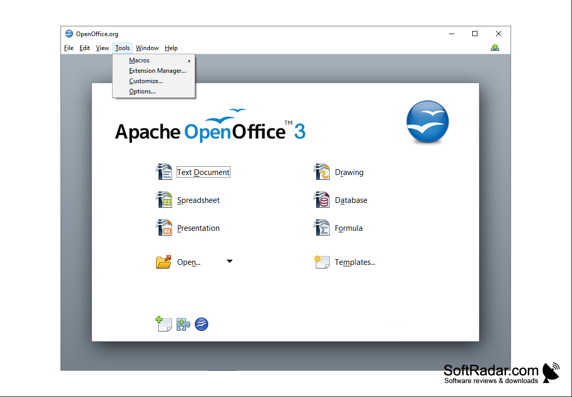Choose Customize... from Tools menu
This screenshot has width=572, height=397.
pyautogui.click(x=153, y=81)
